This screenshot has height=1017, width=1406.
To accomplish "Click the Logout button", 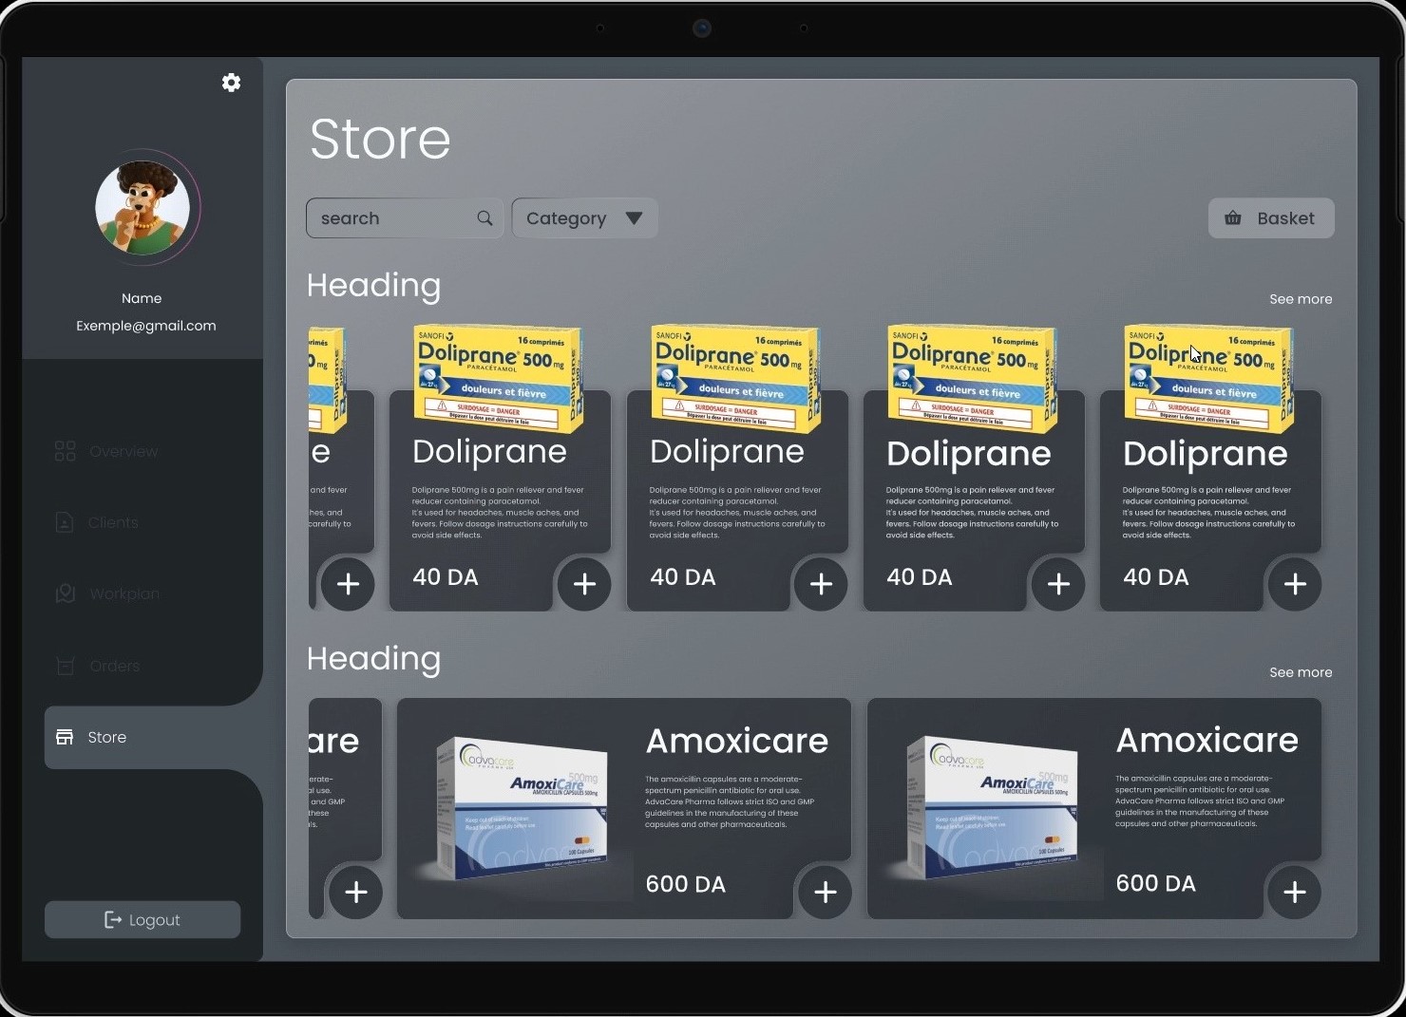I will [142, 919].
